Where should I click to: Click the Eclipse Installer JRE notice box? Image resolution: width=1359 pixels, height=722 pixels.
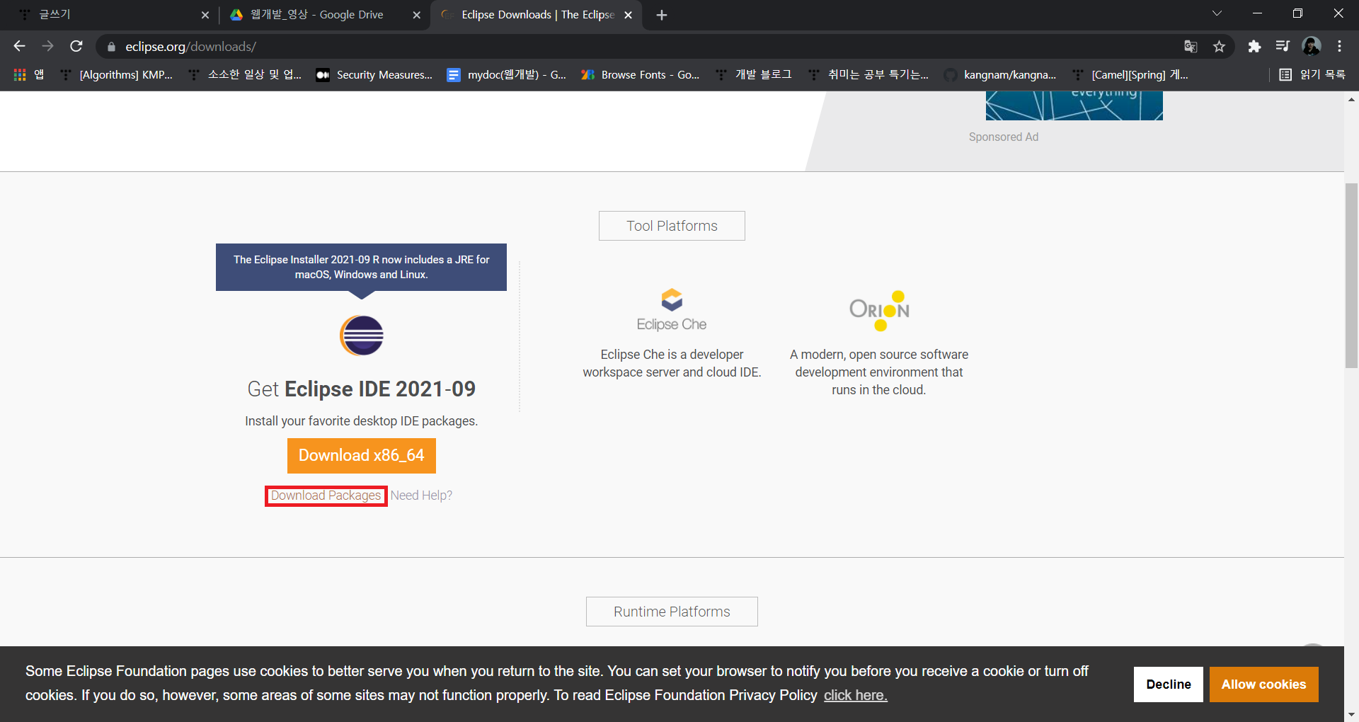pyautogui.click(x=362, y=268)
